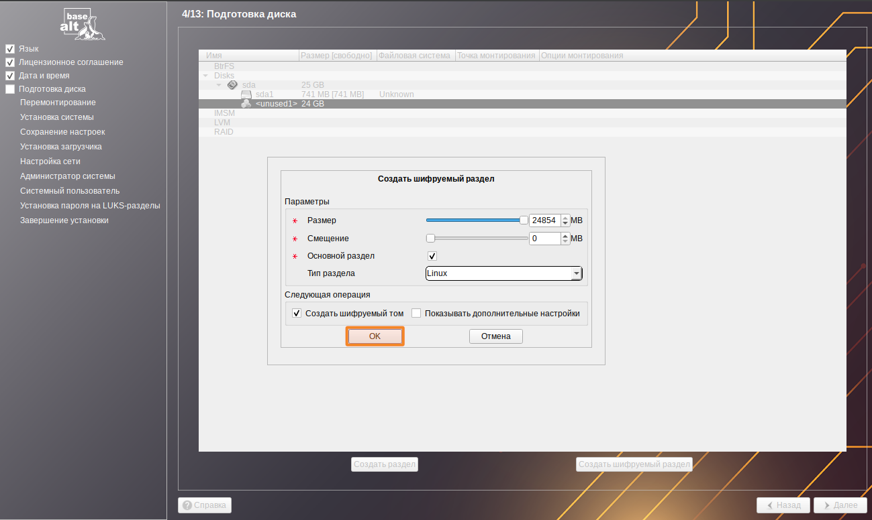Click the sda1 partition icon
The width and height of the screenshot is (872, 520).
coord(246,94)
